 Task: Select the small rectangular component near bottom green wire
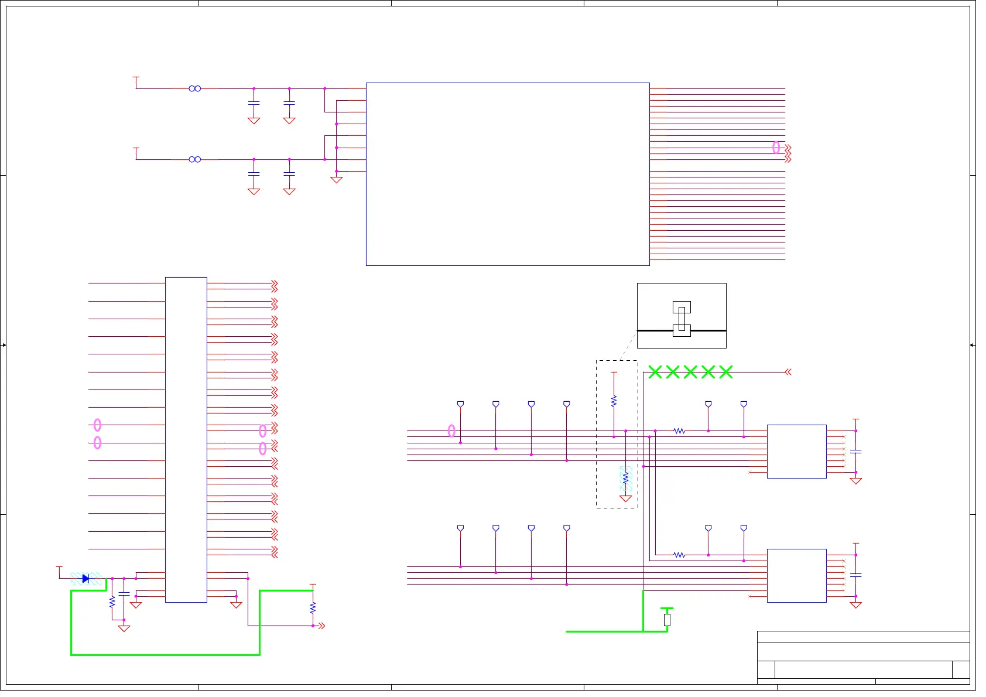pyautogui.click(x=667, y=620)
